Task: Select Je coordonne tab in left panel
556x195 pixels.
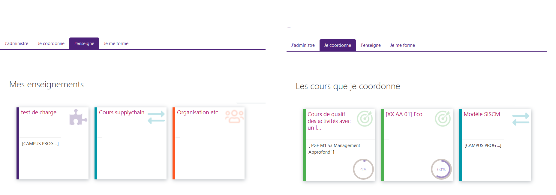Action: point(51,43)
